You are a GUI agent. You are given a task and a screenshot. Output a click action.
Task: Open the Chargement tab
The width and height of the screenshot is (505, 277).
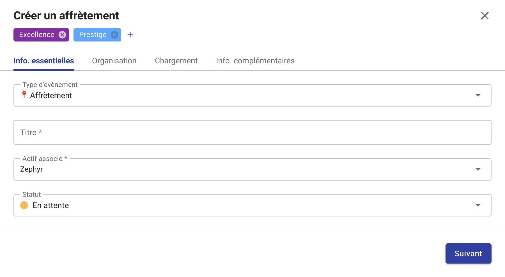click(x=176, y=61)
